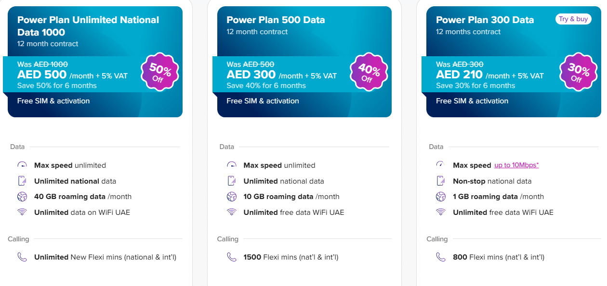Click the phone handset icon next to 800 Flexi mins
This screenshot has width=607, height=286.
[x=441, y=257]
